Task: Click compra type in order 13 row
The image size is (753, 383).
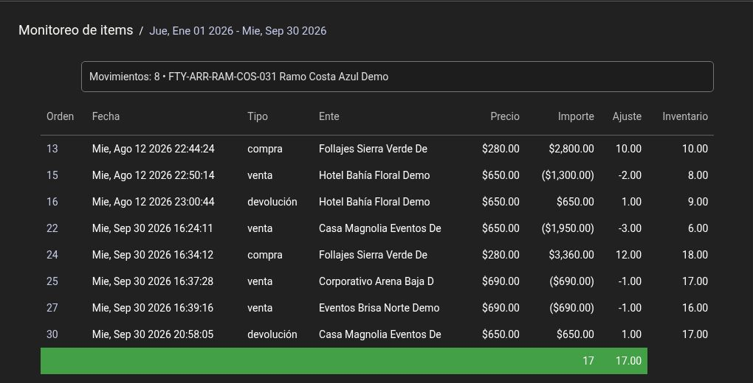Action: tap(264, 149)
